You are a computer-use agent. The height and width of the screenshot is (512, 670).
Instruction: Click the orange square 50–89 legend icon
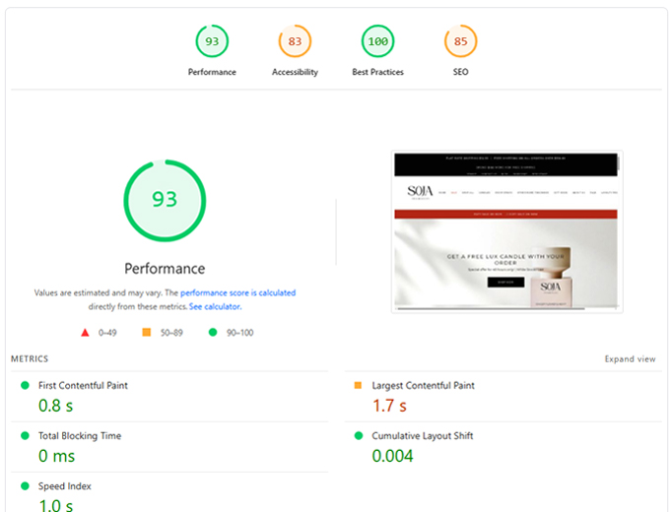click(147, 333)
